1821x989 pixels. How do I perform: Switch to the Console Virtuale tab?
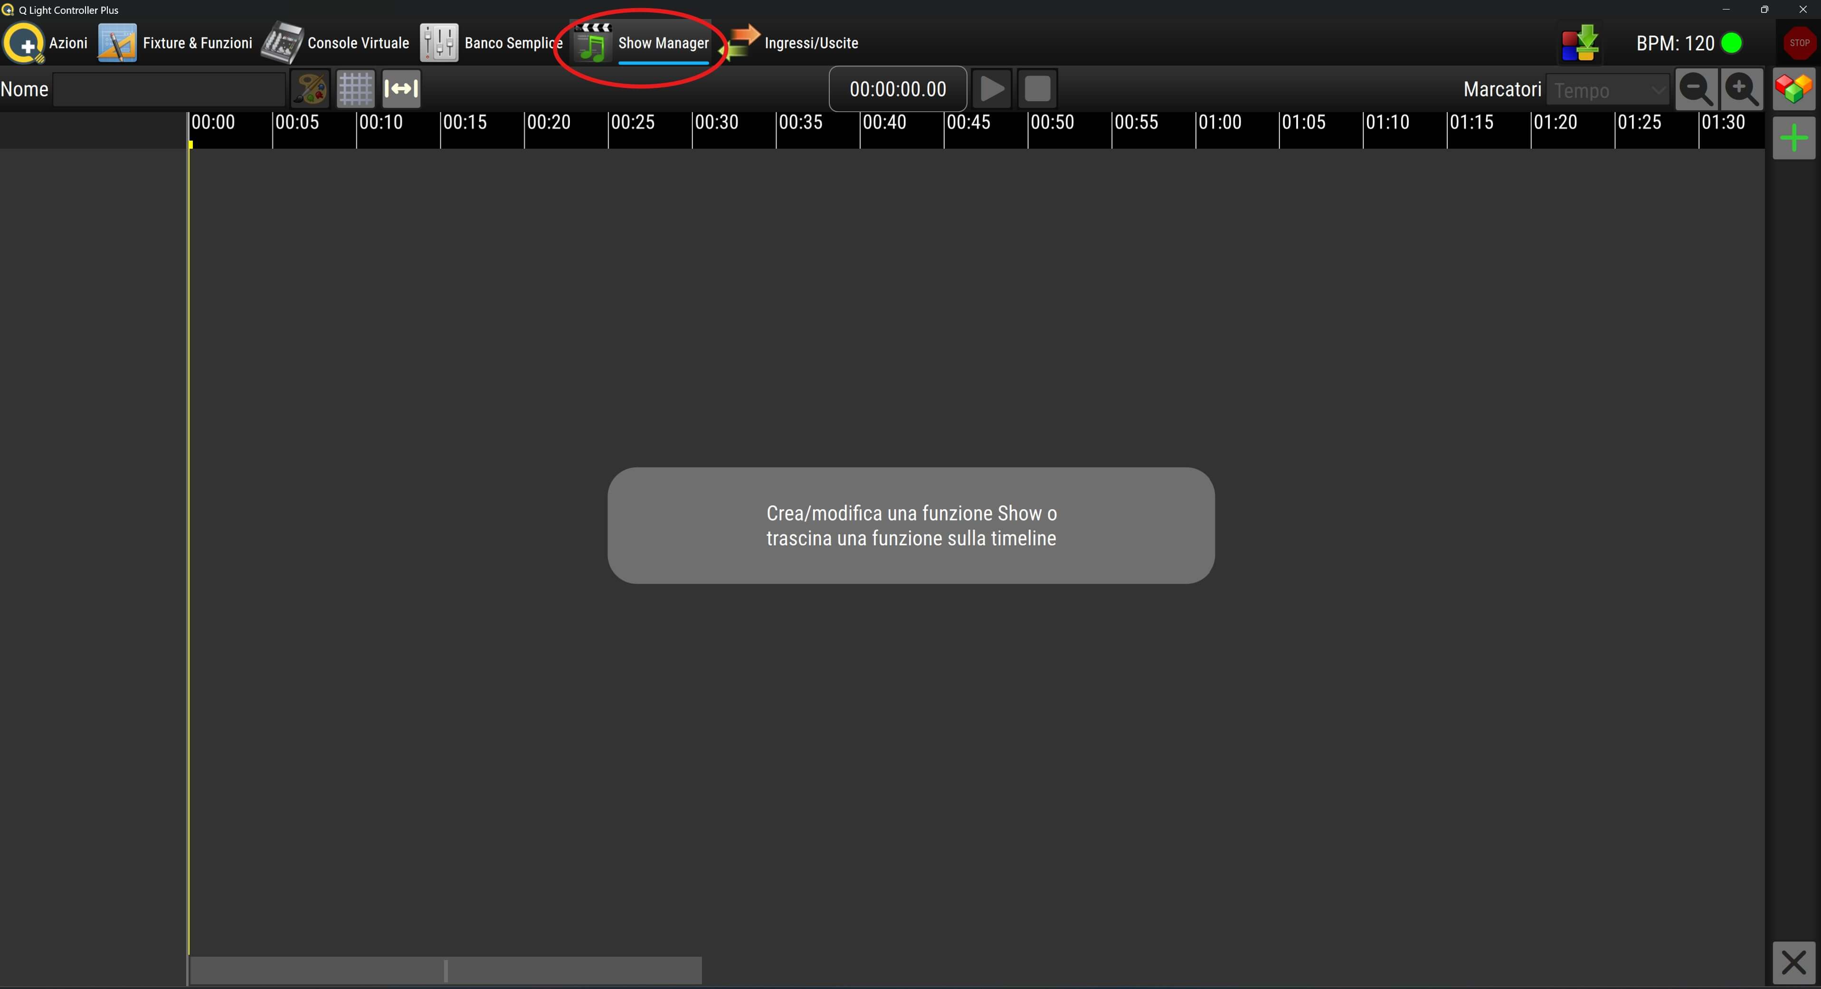(336, 43)
